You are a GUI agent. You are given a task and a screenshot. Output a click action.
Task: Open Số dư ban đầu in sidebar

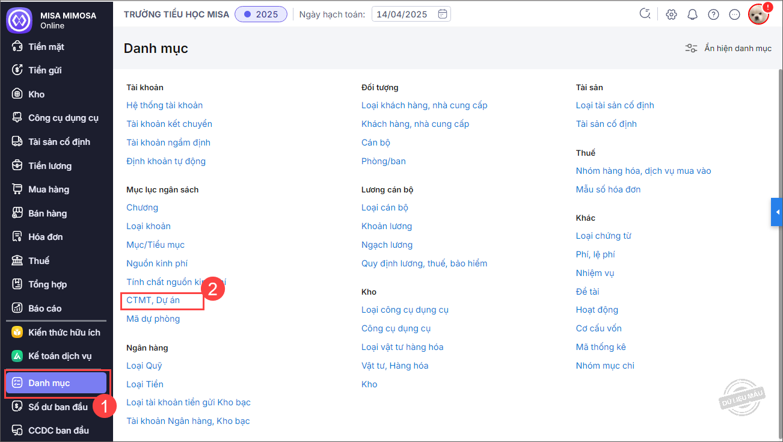pyautogui.click(x=58, y=407)
